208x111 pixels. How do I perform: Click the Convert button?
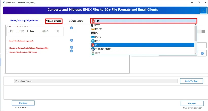(x=192, y=103)
